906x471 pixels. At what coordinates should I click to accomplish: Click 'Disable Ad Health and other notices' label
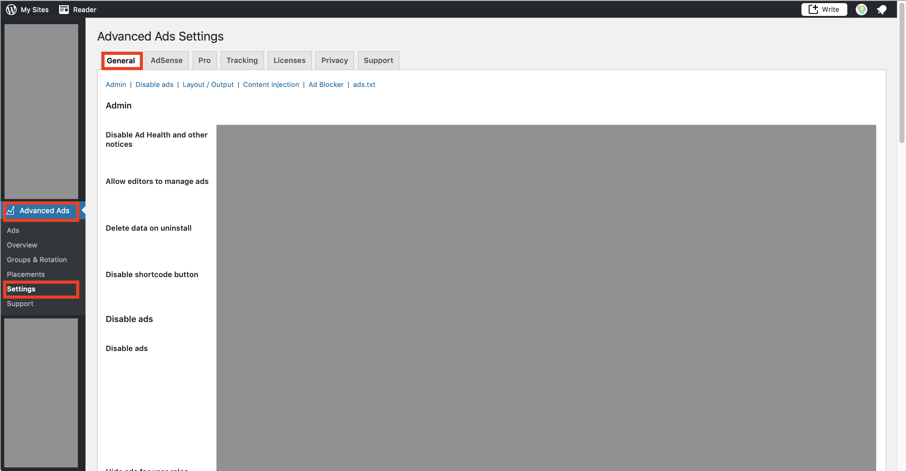(x=156, y=139)
